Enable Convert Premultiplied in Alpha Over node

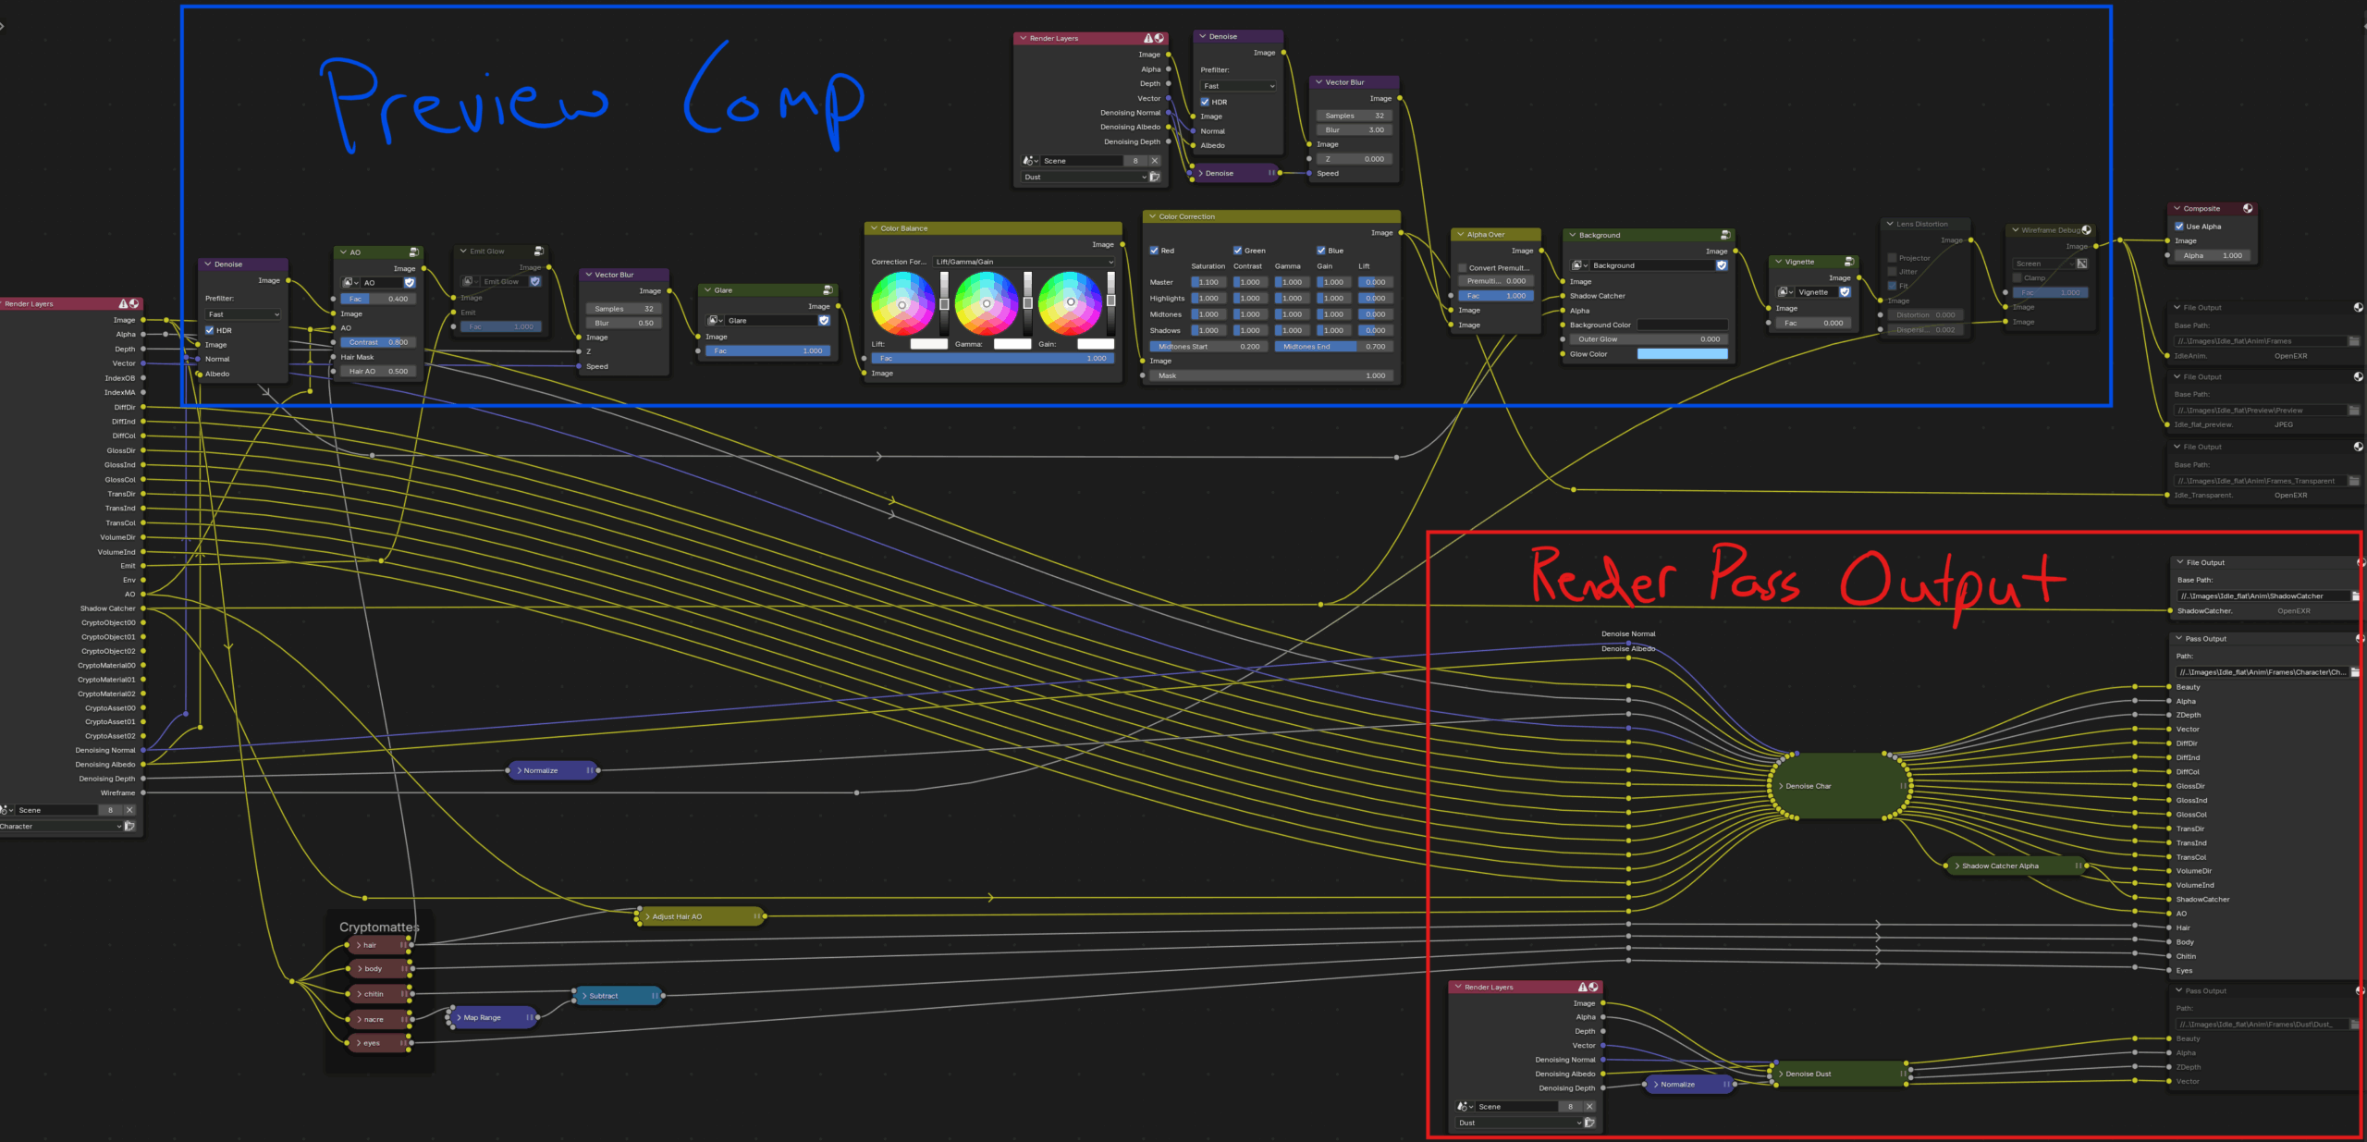pos(1463,268)
